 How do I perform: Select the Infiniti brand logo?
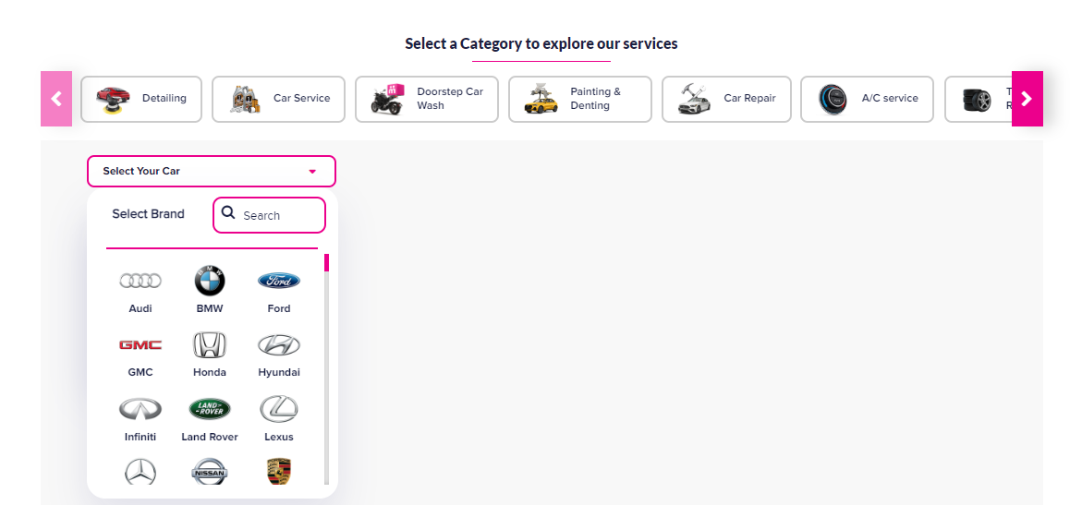point(140,409)
